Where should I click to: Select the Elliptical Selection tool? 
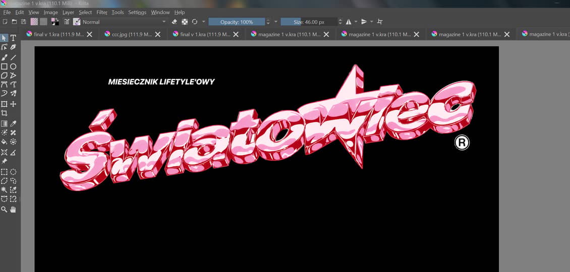[x=13, y=172]
